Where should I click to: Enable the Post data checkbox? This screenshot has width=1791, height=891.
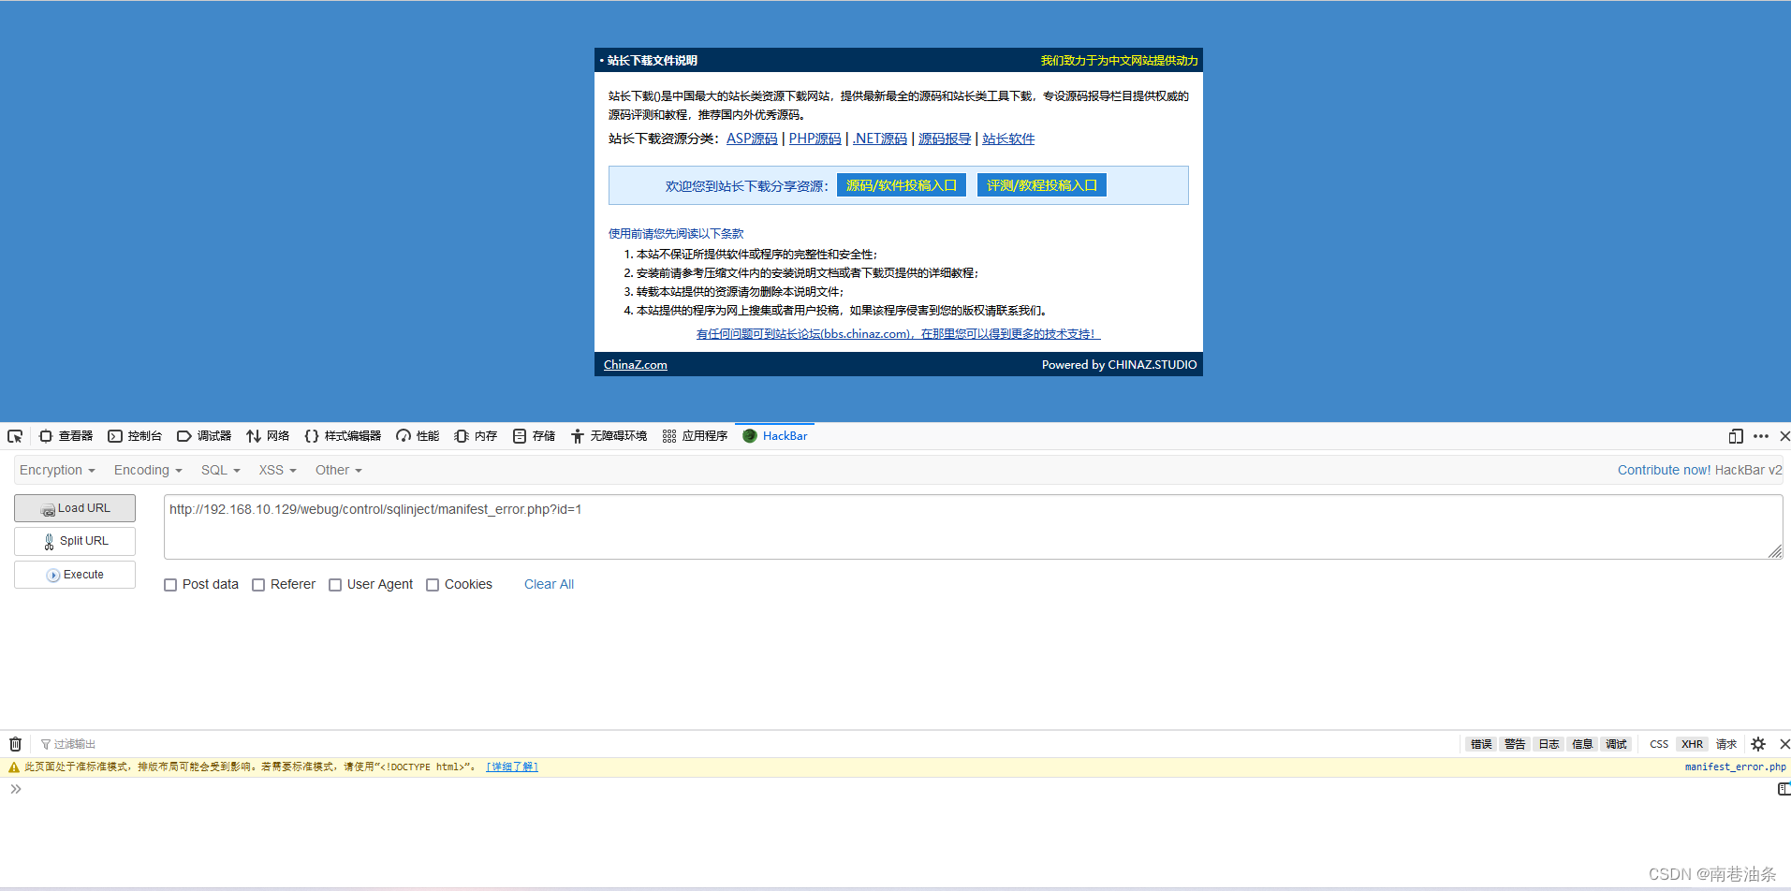(x=170, y=584)
